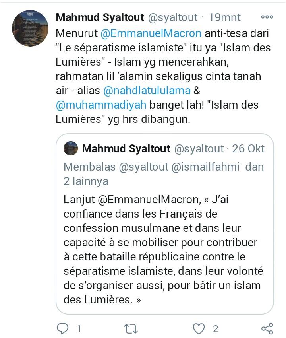Tap the small avatar in quoted tweet

71,149
